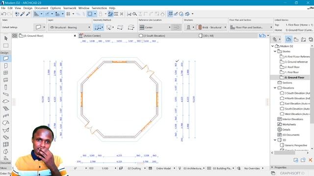Open the 1. First floor story
314x176 pixels.
click(x=291, y=72)
